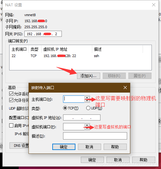Focus the 虚拟机 IP 地址(A) field

82,118
